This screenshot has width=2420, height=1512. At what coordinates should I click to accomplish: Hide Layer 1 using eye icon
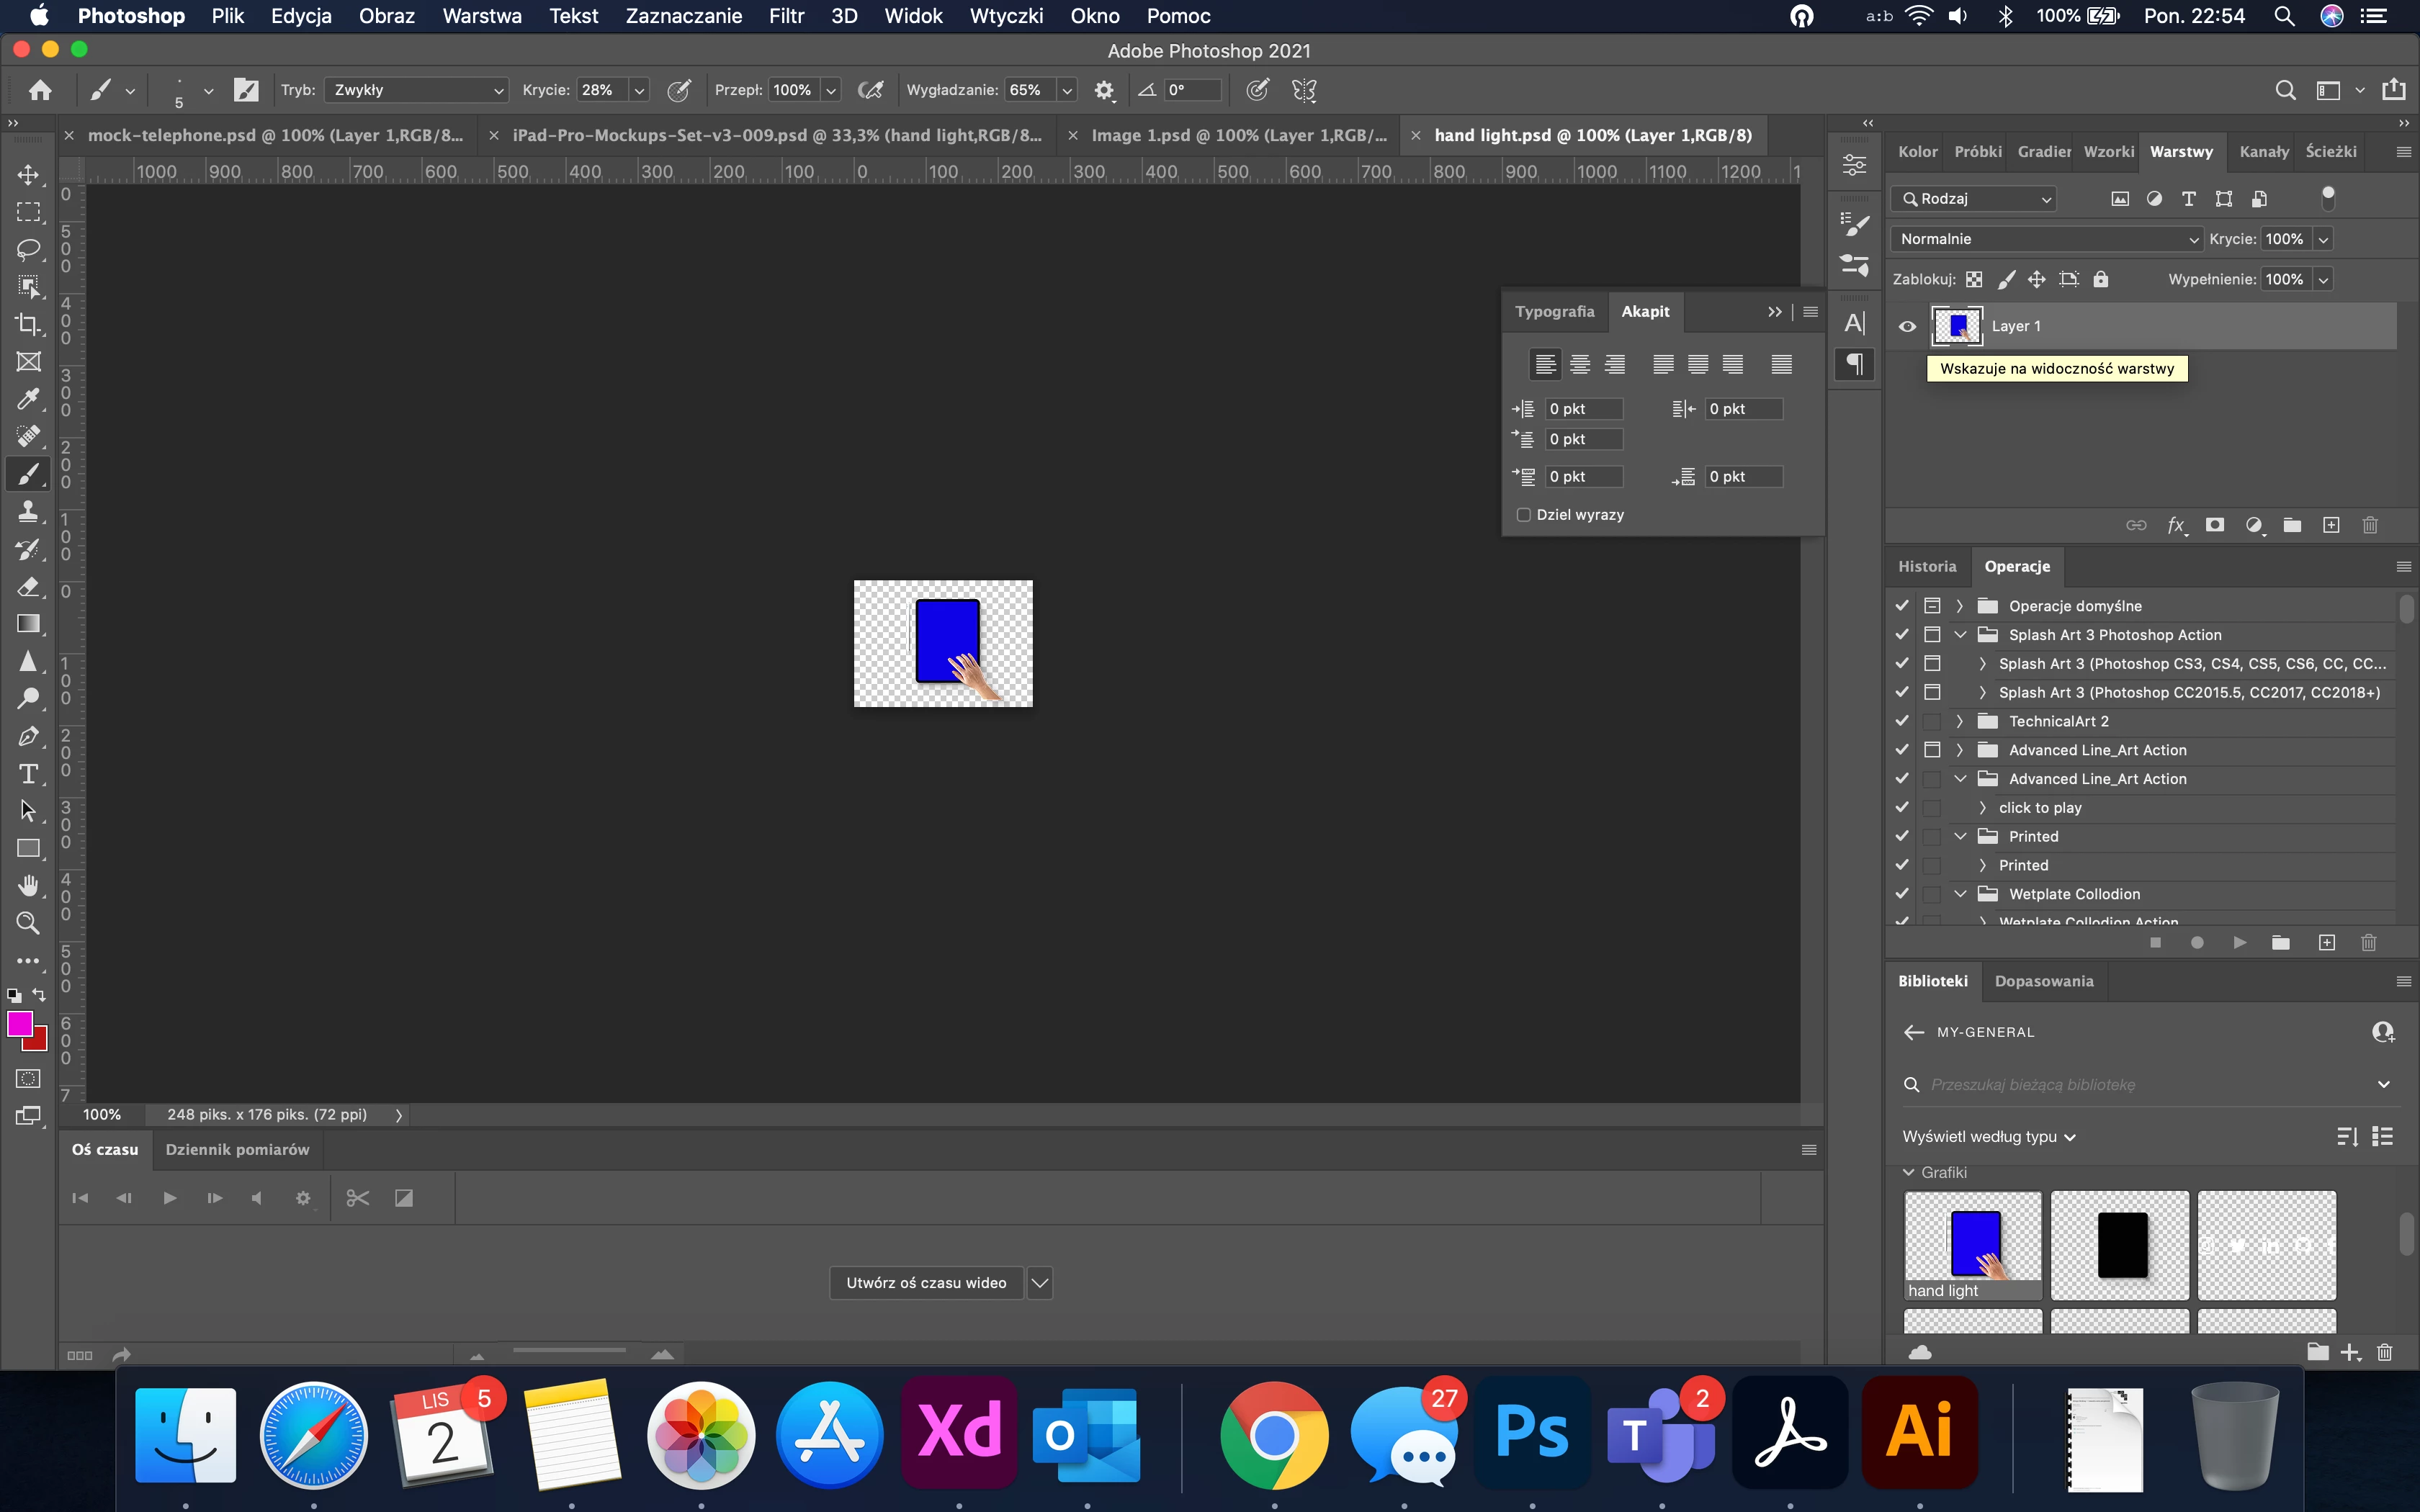click(1907, 326)
